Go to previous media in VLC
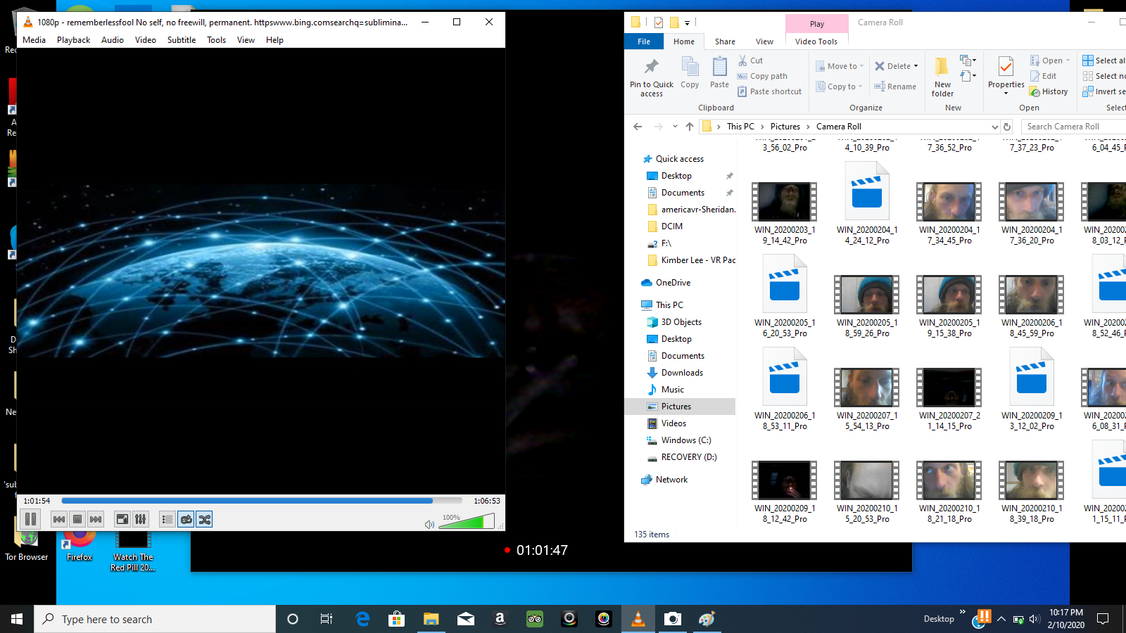The height and width of the screenshot is (633, 1126). 59,519
